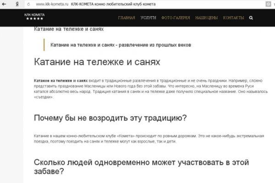
Task: Open the УСЛУГИ menu item
Action: pyautogui.click(x=148, y=18)
